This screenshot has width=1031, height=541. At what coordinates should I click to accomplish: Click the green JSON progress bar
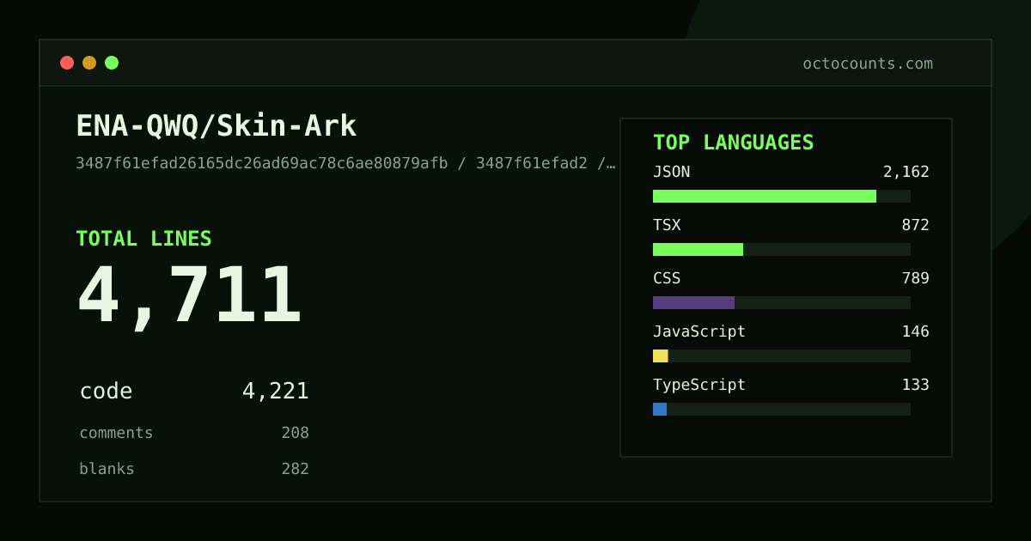(765, 196)
